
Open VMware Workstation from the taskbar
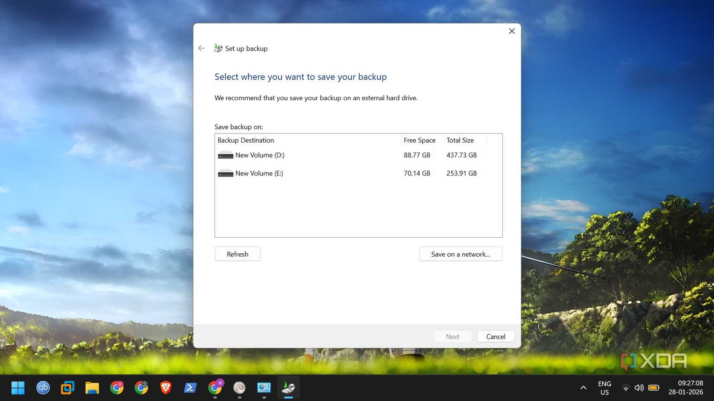click(x=68, y=388)
